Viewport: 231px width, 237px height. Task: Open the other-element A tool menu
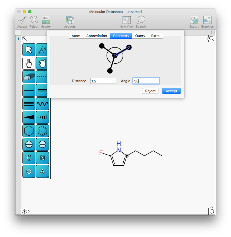(42, 171)
